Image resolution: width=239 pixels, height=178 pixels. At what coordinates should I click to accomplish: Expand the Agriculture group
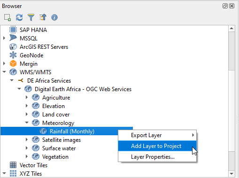(x=27, y=97)
